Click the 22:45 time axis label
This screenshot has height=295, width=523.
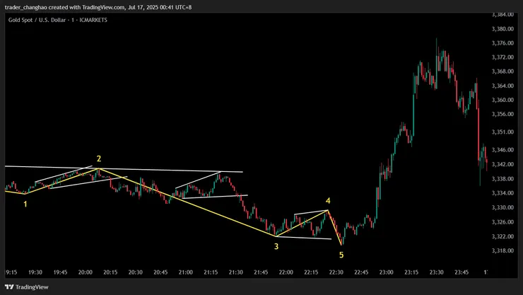(x=361, y=272)
